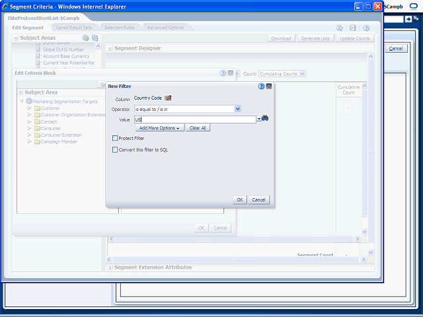
Task: Select Current Year Potential Re column
Action: coord(69,63)
